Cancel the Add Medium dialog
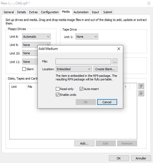 pos(107,102)
